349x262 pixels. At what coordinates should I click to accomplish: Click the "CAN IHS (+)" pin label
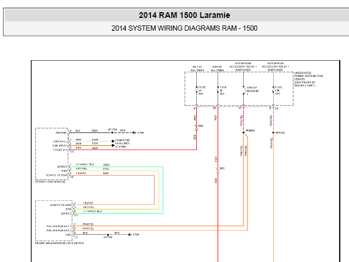60,146
